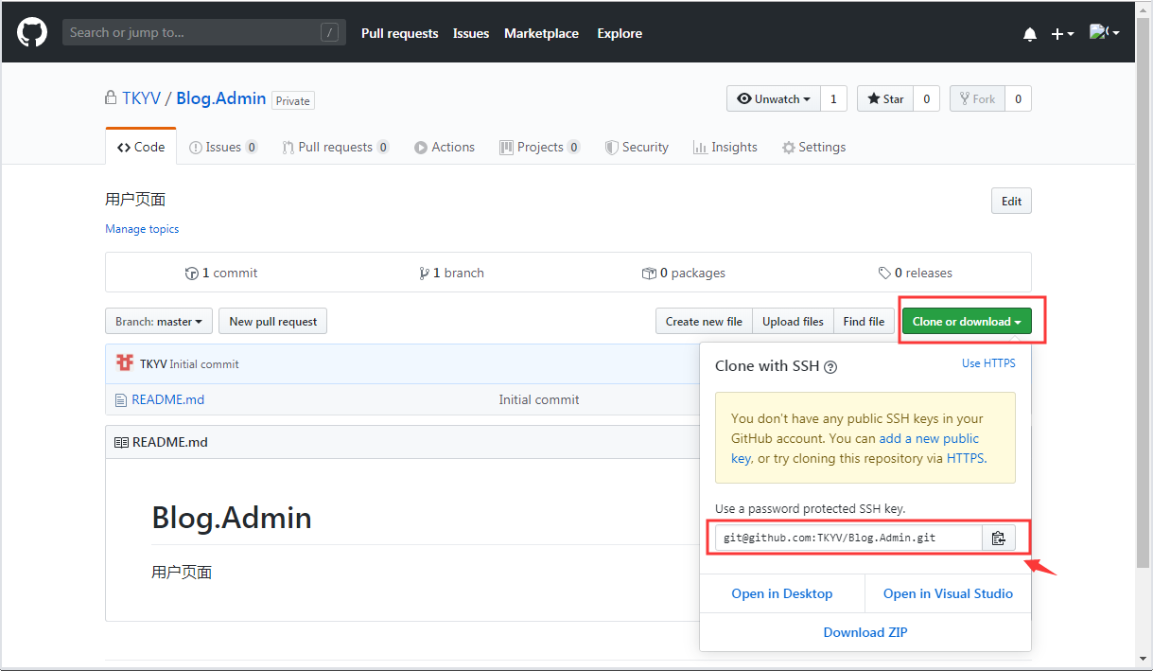Click the Edit description button
The image size is (1153, 671).
click(x=1011, y=201)
